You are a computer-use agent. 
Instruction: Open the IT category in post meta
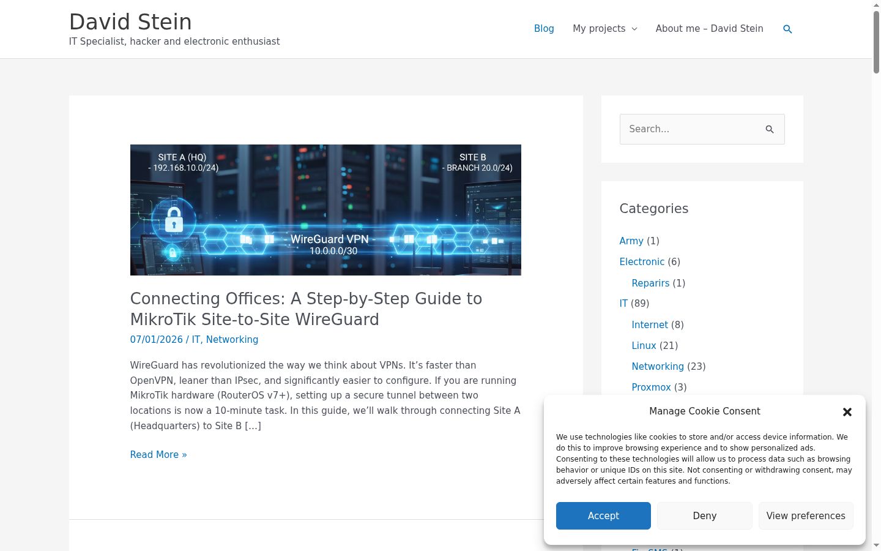196,339
